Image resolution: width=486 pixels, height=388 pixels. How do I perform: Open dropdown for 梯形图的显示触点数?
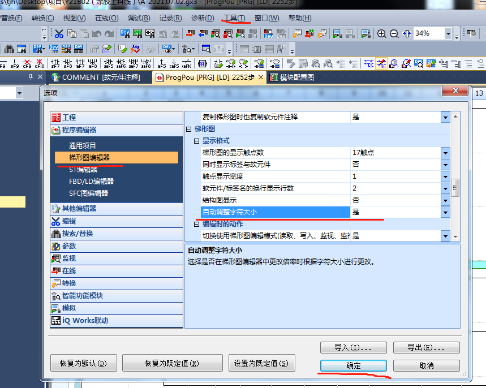(x=445, y=153)
